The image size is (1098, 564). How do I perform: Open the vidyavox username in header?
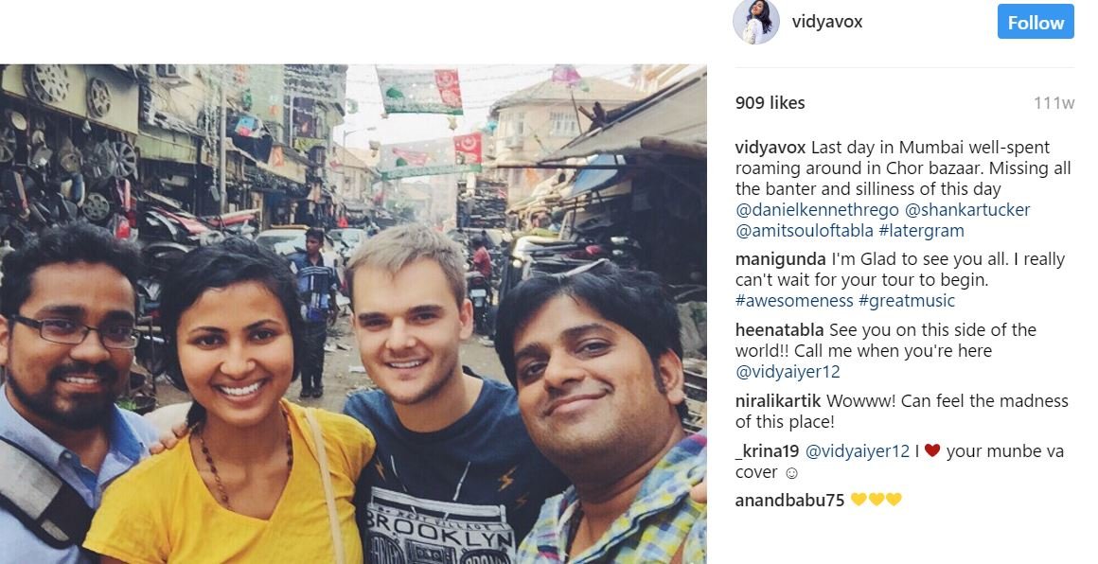[827, 22]
